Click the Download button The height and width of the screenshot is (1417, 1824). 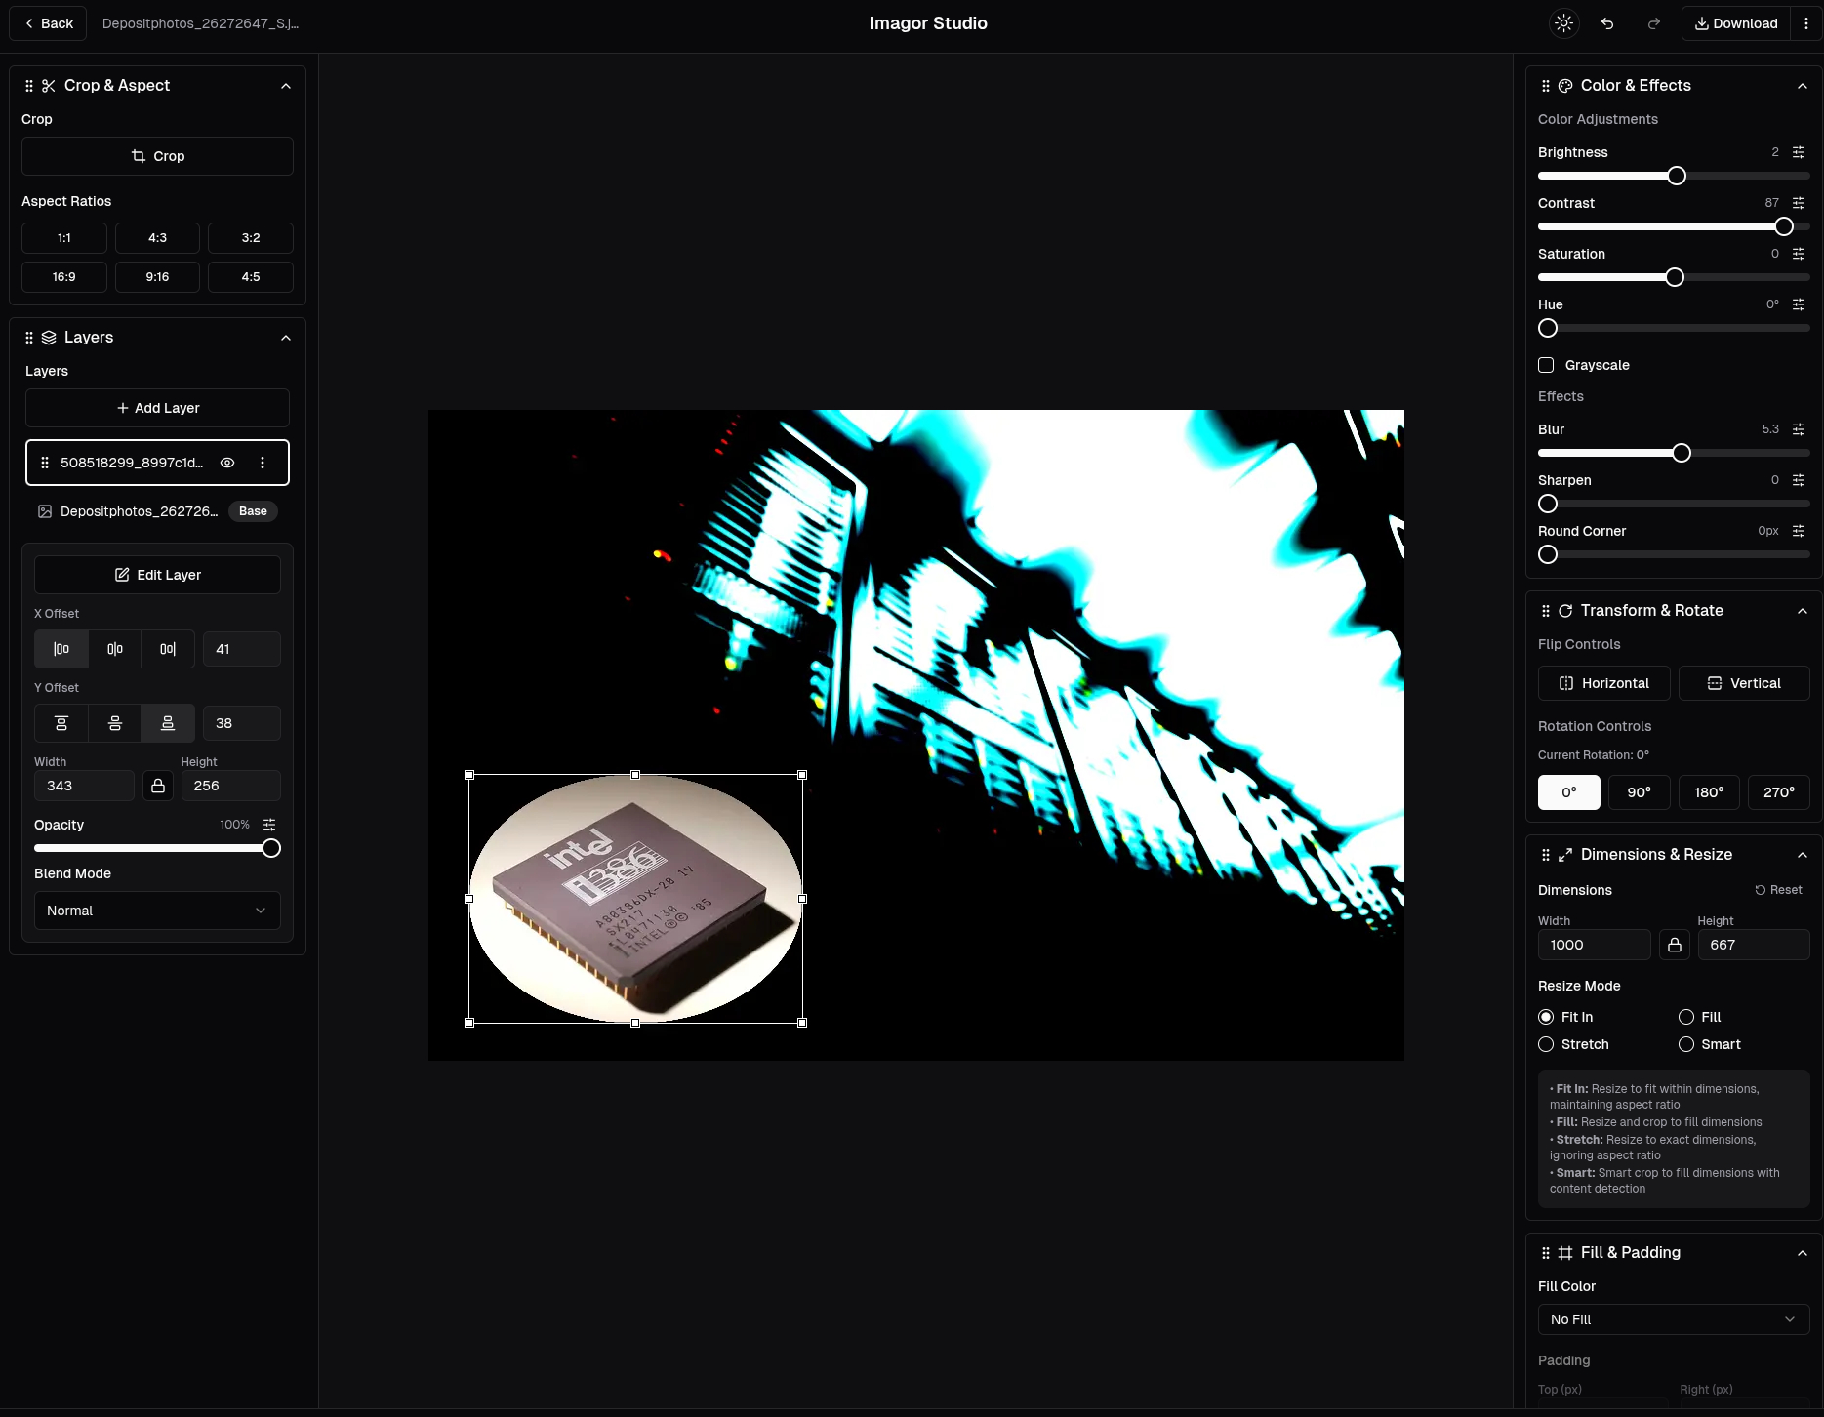coord(1736,23)
